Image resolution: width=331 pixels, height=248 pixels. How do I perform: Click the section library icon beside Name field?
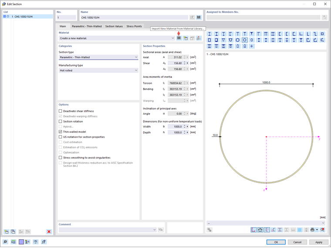pyautogui.click(x=199, y=17)
